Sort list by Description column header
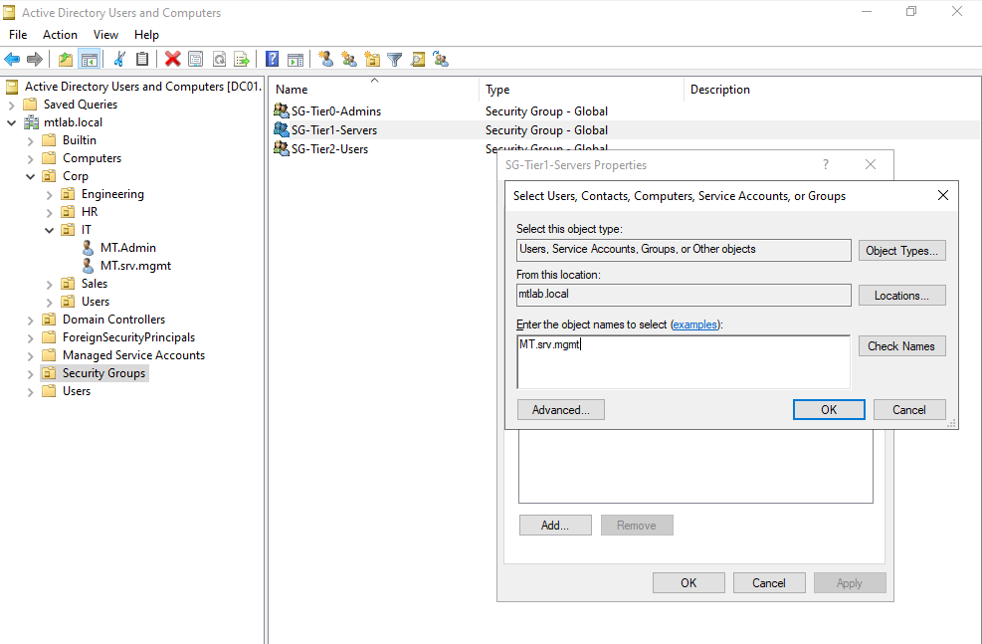This screenshot has height=644, width=982. [x=833, y=89]
